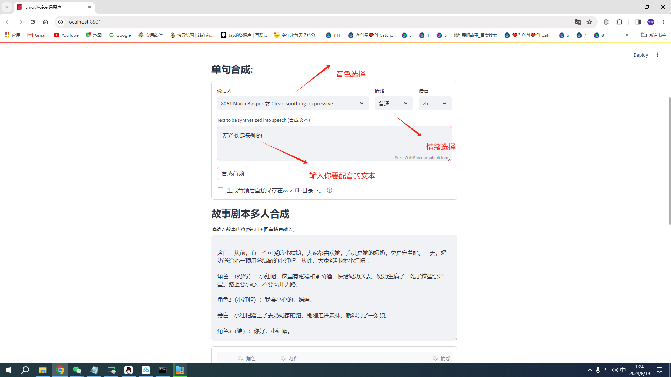Viewport: 671px width, 377px height.
Task: Toggle the browser side panel icon
Action: coord(638,22)
